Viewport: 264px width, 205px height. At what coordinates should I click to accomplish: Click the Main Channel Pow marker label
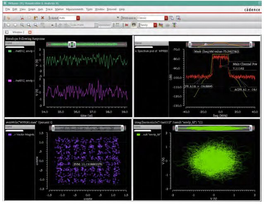pyautogui.click(x=243, y=66)
